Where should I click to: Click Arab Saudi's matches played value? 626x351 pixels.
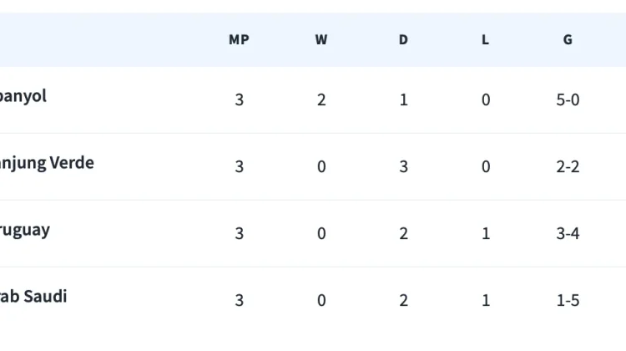click(x=240, y=300)
